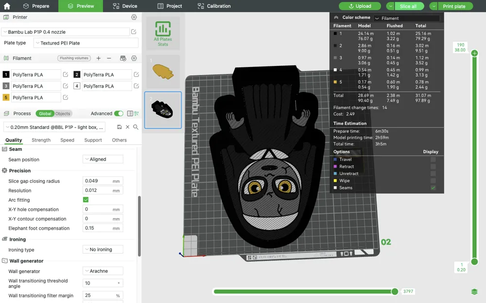The height and width of the screenshot is (303, 486).
Task: Edit filament 3 PolyTerra PLA preset
Action: click(x=66, y=86)
